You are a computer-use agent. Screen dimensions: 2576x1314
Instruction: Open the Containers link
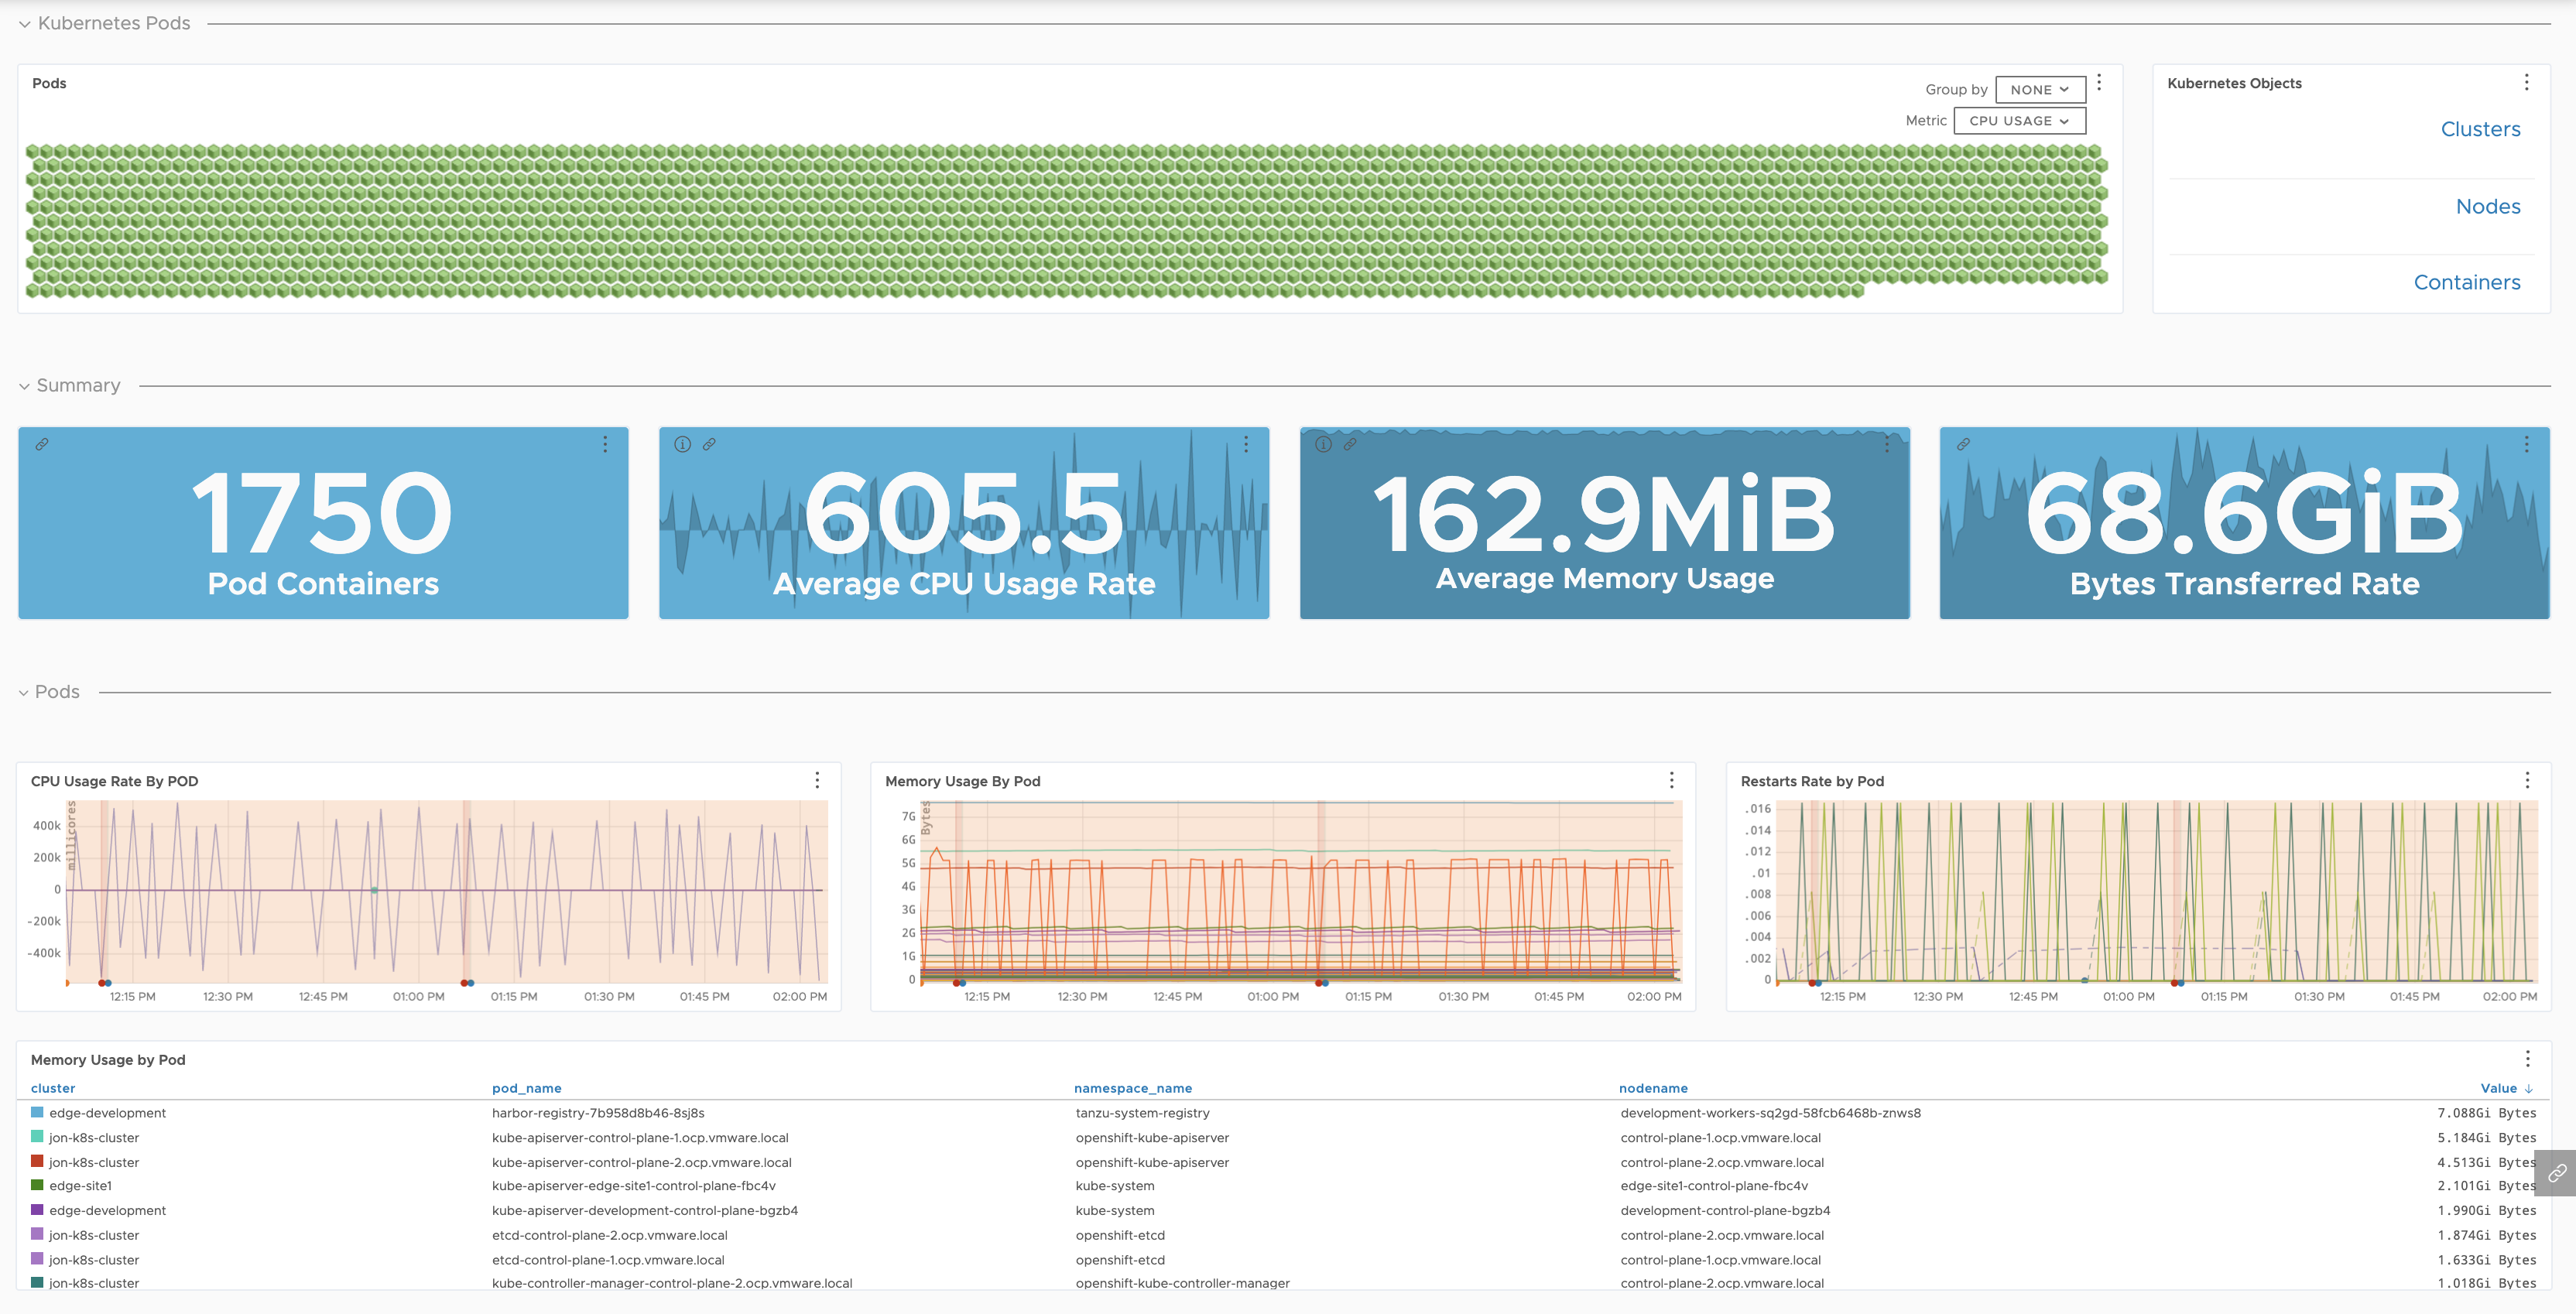2467,283
